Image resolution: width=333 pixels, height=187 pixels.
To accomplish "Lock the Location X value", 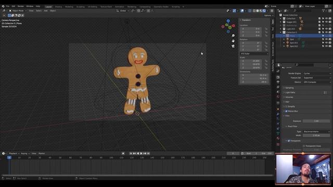I will click(266, 29).
